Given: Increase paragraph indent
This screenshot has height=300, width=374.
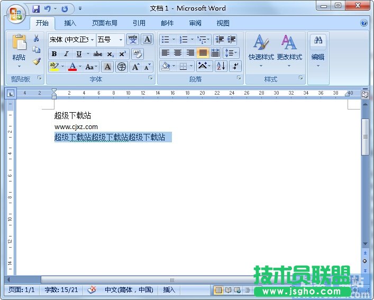Looking at the screenshot, I should point(232,40).
